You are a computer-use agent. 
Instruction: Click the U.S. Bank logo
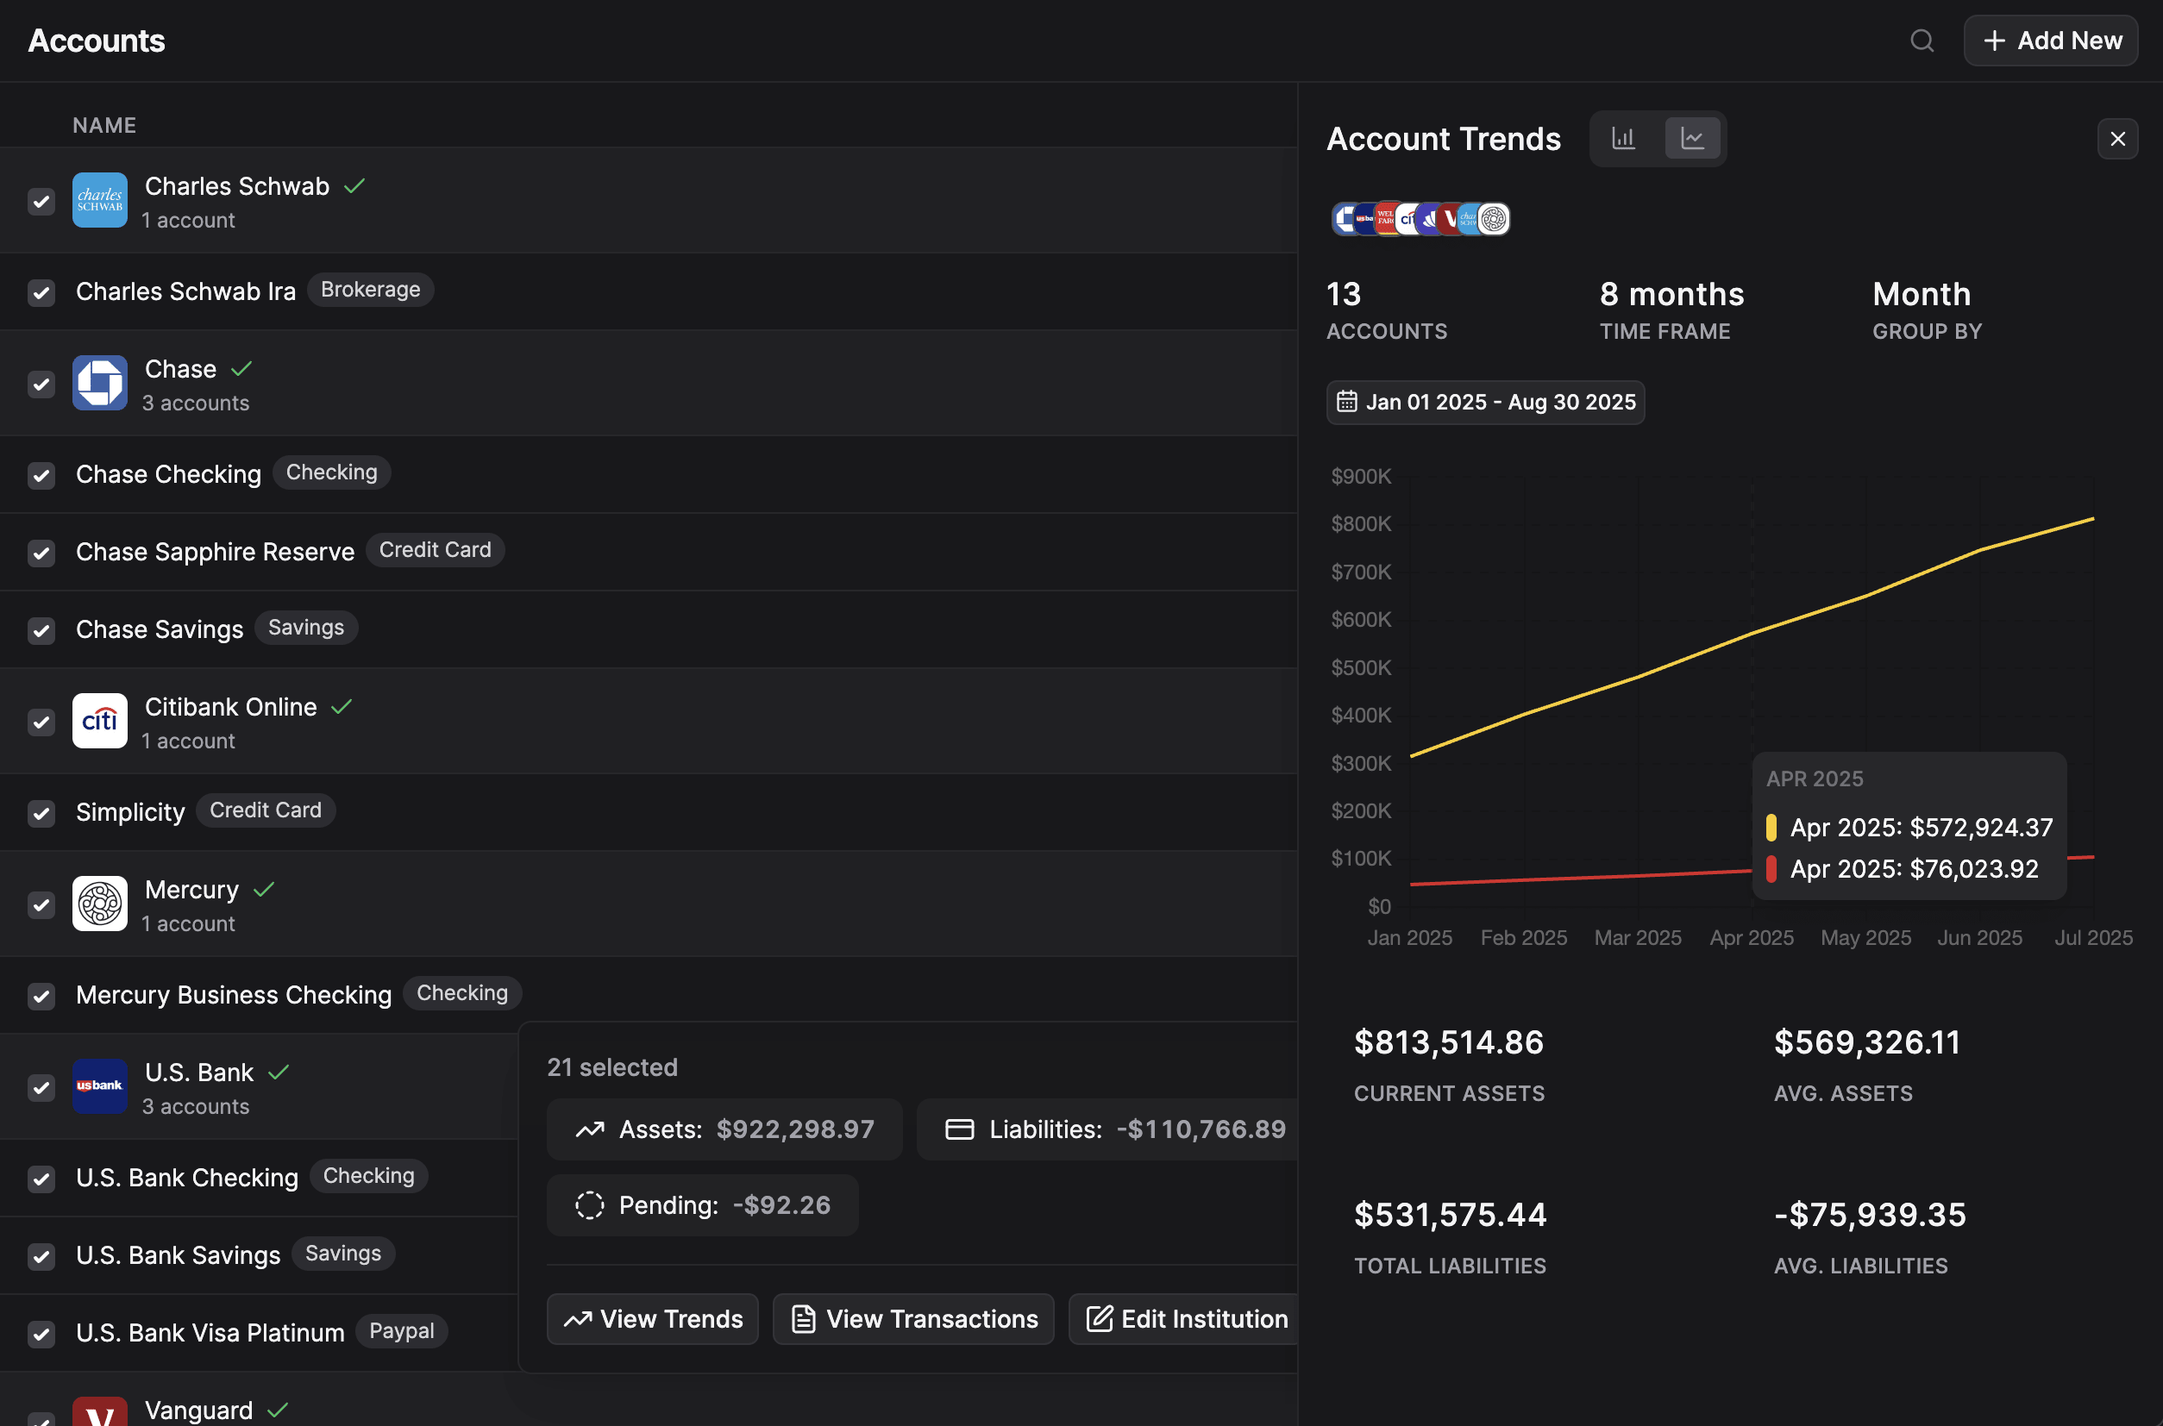tap(100, 1085)
